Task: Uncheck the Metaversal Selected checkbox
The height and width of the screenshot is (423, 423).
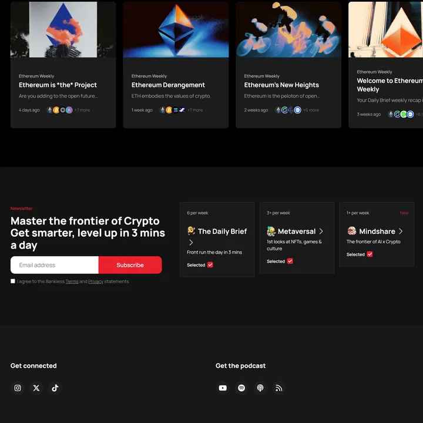Action: (x=290, y=261)
